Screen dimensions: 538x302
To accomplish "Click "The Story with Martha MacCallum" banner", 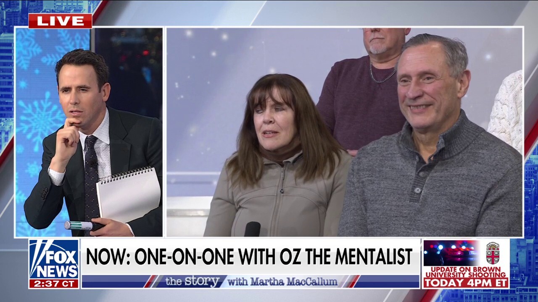I will pos(251,281).
